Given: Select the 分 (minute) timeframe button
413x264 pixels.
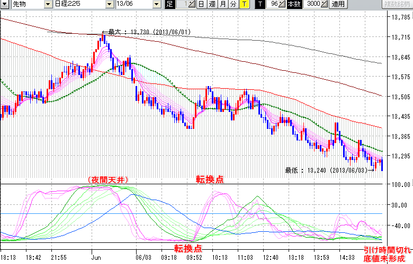Looking at the screenshot, I should (233, 4).
